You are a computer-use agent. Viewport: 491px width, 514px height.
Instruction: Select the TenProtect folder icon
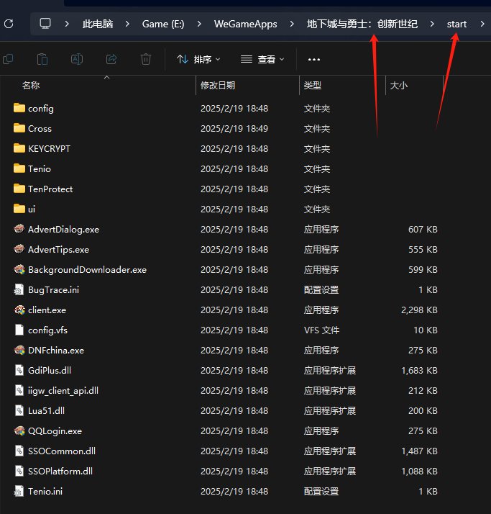point(19,189)
